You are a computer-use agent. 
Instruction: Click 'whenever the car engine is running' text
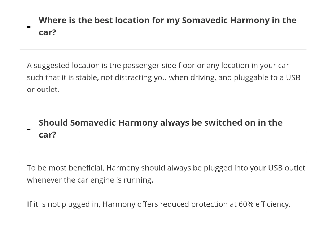tap(90, 180)
